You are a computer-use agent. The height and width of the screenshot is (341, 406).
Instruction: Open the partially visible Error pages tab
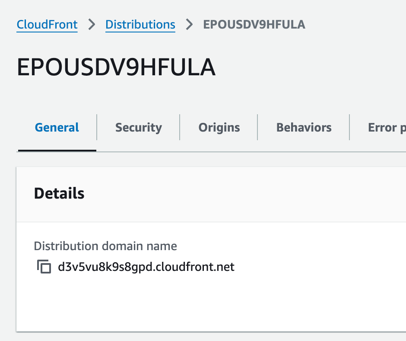tap(386, 128)
